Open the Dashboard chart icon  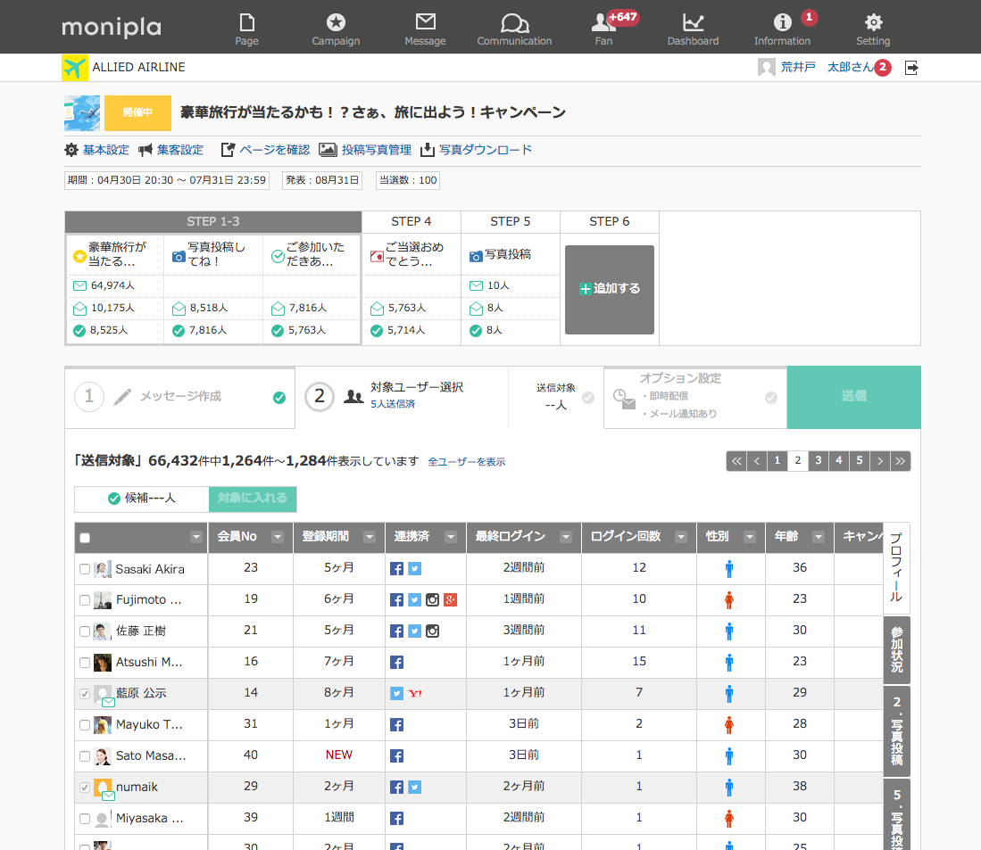click(x=693, y=24)
